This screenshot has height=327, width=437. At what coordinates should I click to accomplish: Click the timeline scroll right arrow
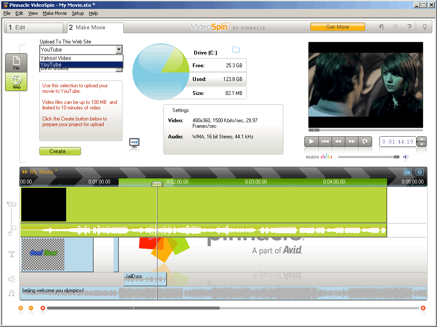click(x=423, y=308)
